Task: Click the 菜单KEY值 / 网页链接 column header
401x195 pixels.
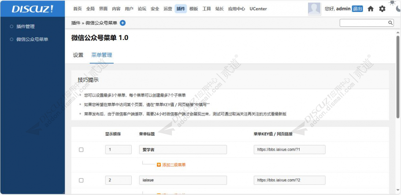Action: pos(273,134)
